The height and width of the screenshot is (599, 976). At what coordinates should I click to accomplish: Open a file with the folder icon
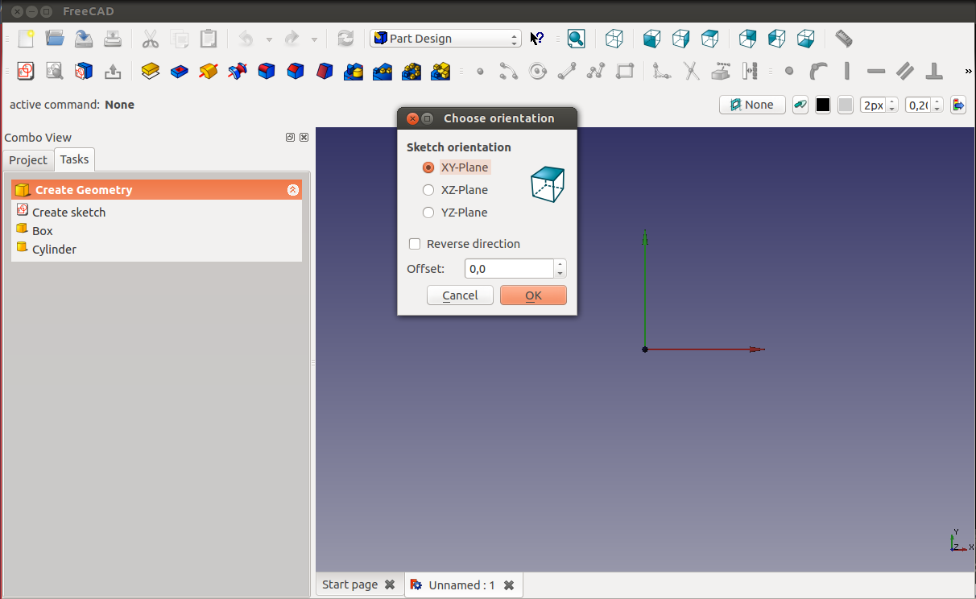[x=55, y=39]
